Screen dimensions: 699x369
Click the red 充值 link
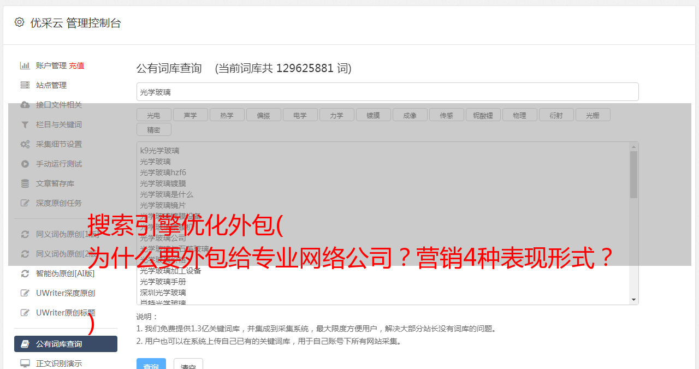tap(76, 66)
